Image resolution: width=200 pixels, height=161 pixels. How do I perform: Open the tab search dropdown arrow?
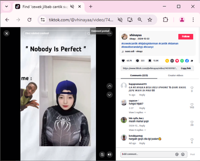pos(6,6)
